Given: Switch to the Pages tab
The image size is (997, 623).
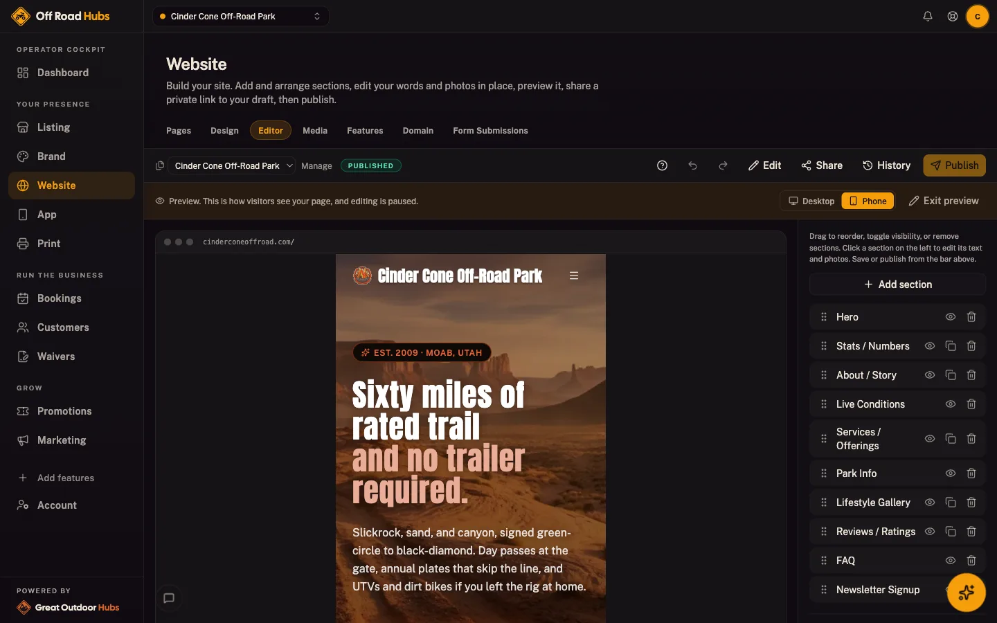Looking at the screenshot, I should point(179,130).
